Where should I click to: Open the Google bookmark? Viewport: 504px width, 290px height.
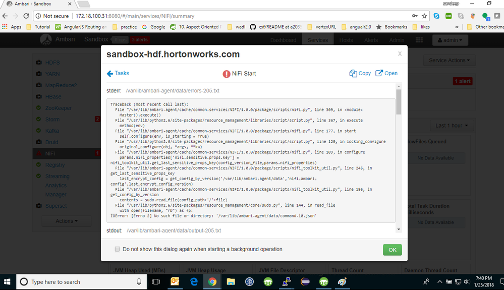click(x=154, y=27)
